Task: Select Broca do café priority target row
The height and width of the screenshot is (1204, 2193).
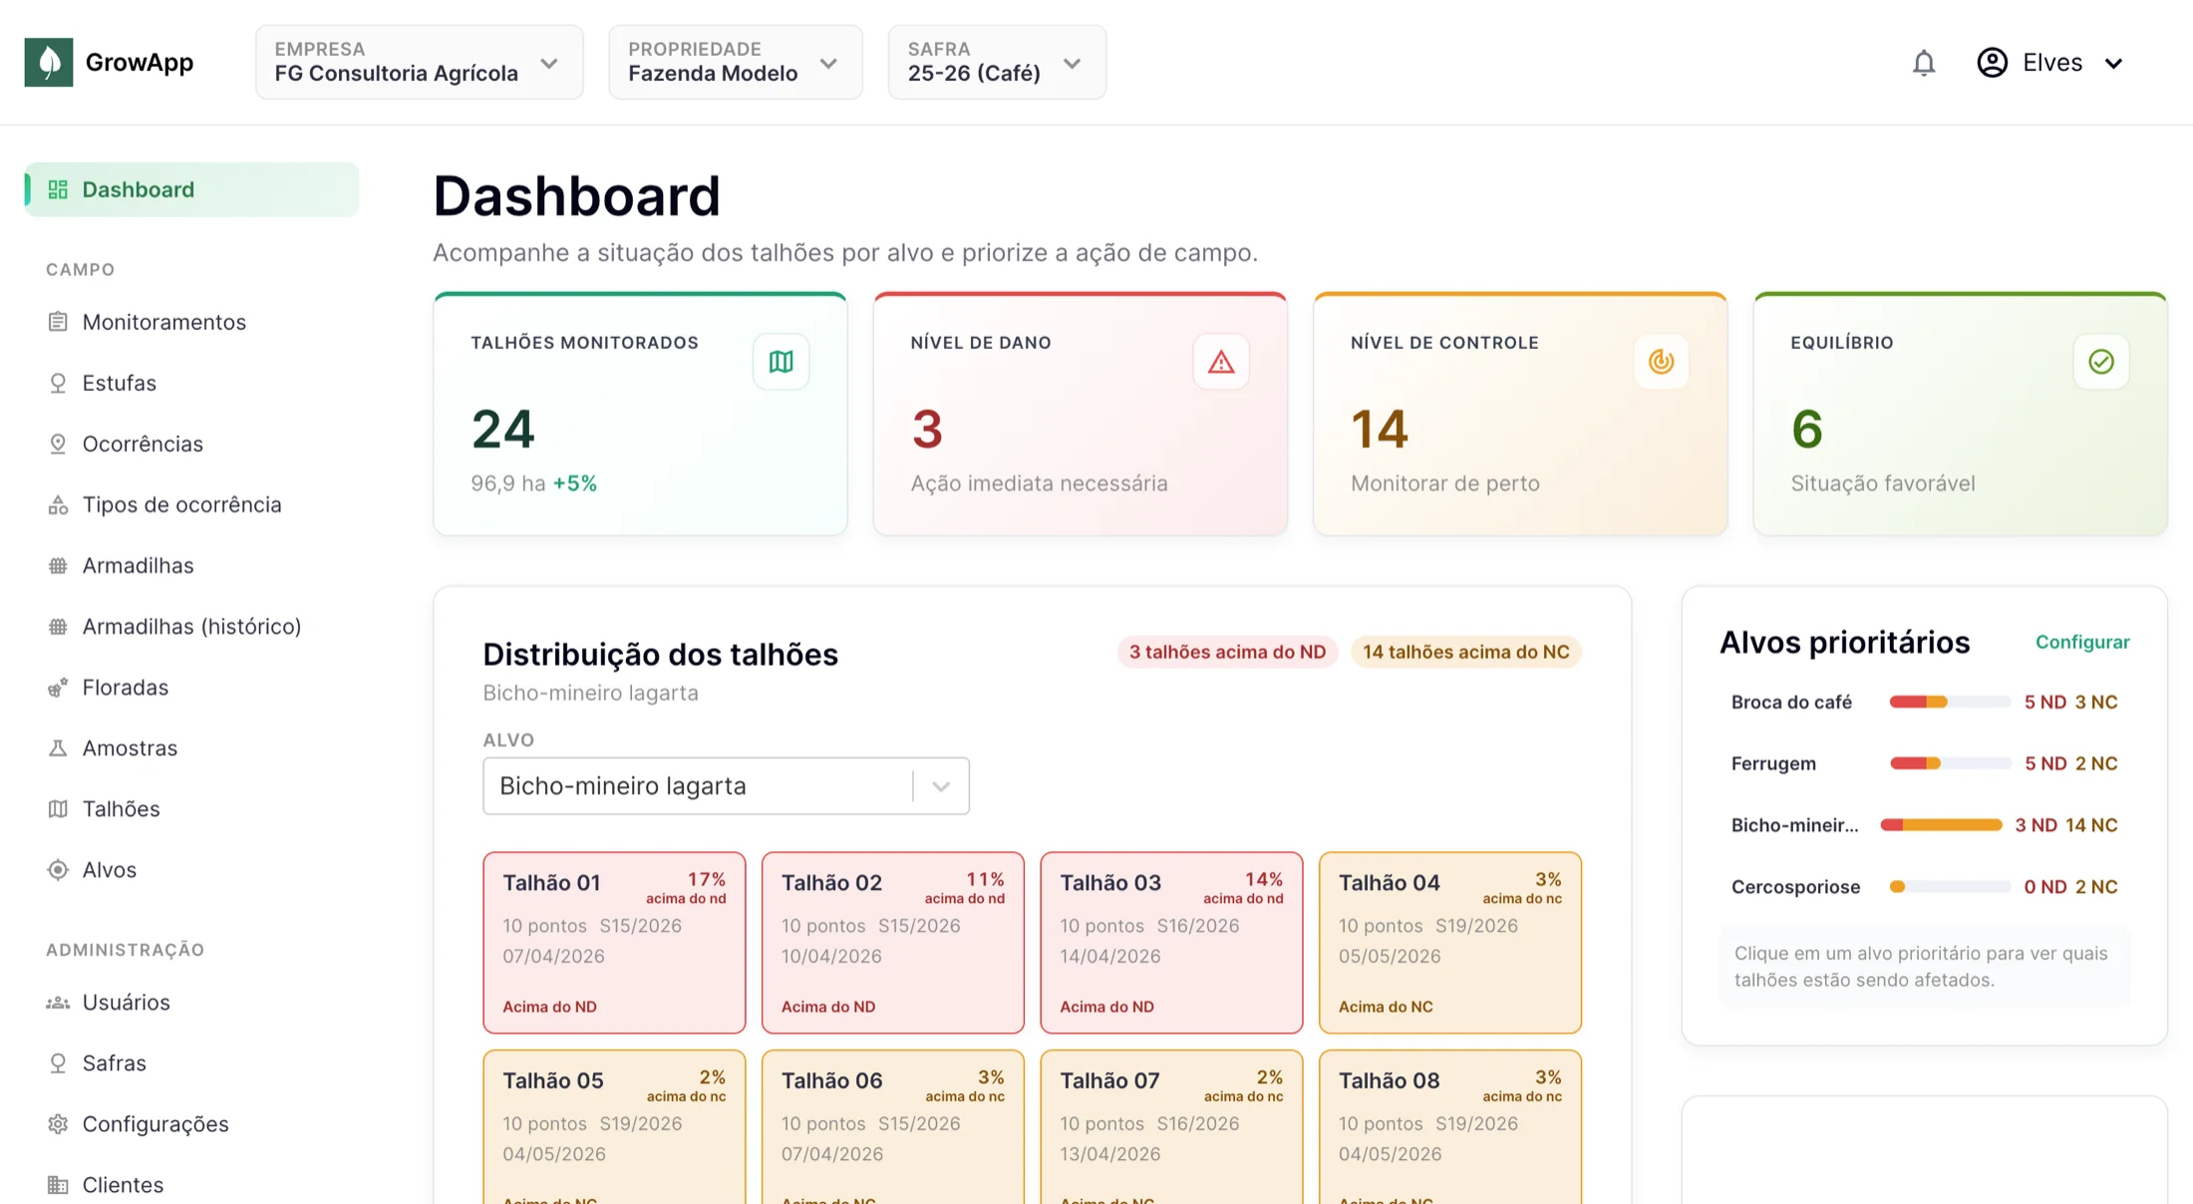Action: coord(1924,703)
